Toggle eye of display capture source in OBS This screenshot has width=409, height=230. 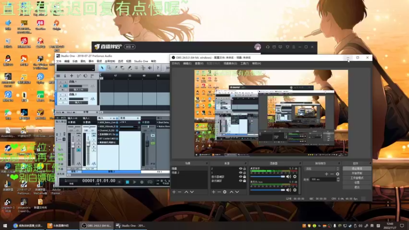coord(240,176)
